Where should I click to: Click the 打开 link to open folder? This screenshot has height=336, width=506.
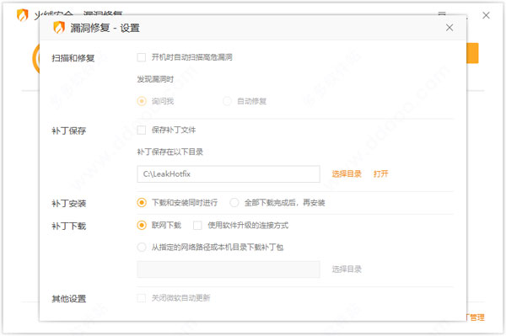[x=381, y=174]
